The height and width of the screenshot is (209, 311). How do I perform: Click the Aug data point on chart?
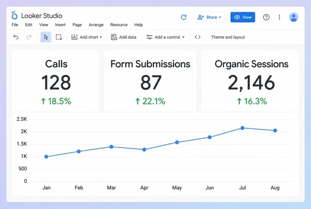275,130
